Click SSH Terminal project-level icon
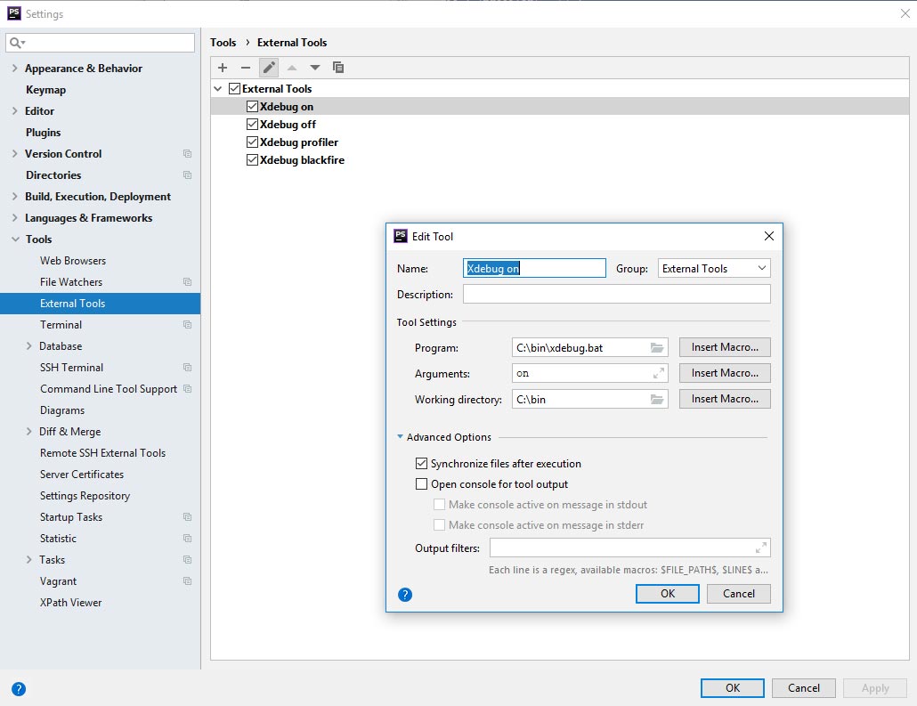This screenshot has height=706, width=917. (187, 368)
